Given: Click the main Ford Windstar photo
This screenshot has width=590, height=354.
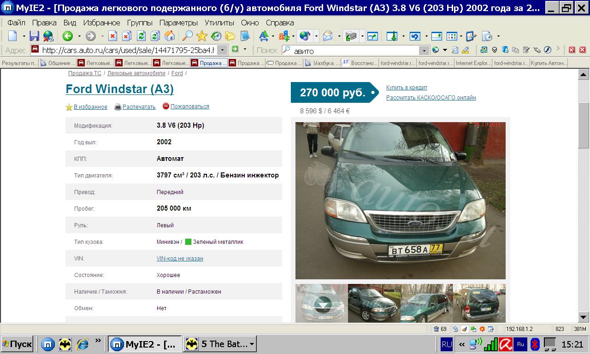Looking at the screenshot, I should (x=401, y=201).
